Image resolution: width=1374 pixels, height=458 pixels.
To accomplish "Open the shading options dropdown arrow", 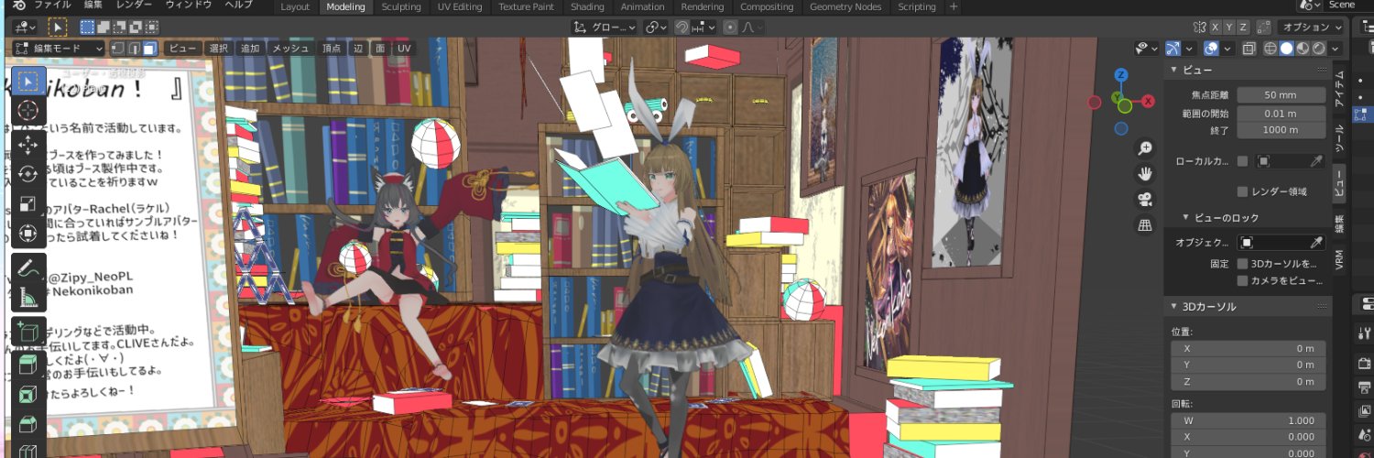I will 1335,49.
